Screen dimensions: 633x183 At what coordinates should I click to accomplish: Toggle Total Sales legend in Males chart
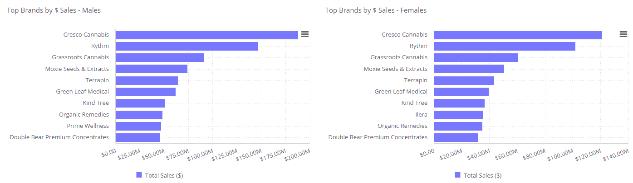164,175
